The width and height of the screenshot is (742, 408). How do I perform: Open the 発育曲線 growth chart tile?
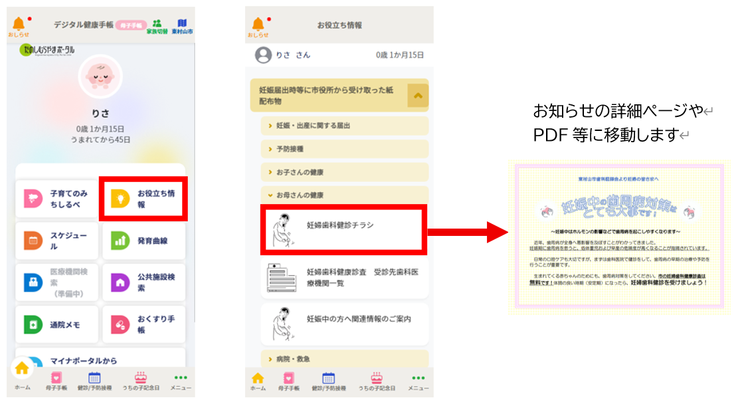coord(143,241)
